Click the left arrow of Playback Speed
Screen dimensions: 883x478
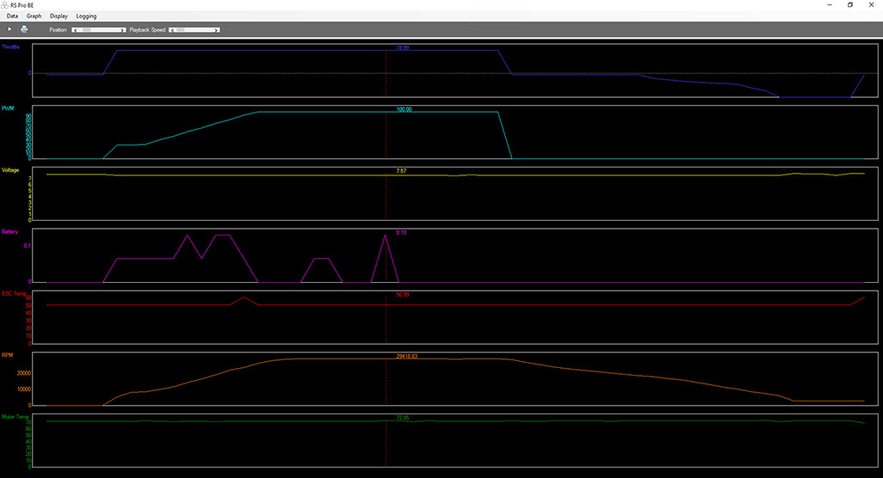tap(172, 30)
